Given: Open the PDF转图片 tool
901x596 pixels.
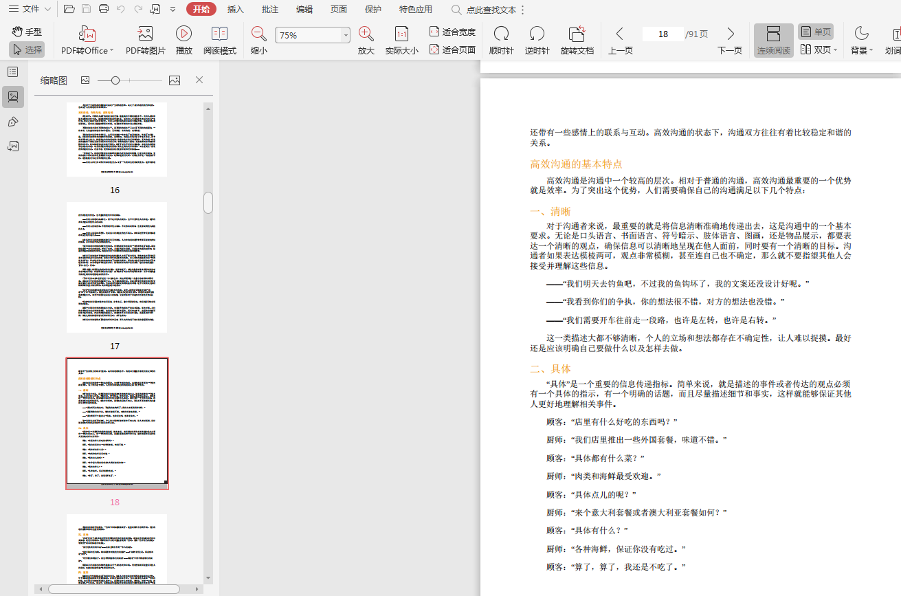Looking at the screenshot, I should (145, 34).
